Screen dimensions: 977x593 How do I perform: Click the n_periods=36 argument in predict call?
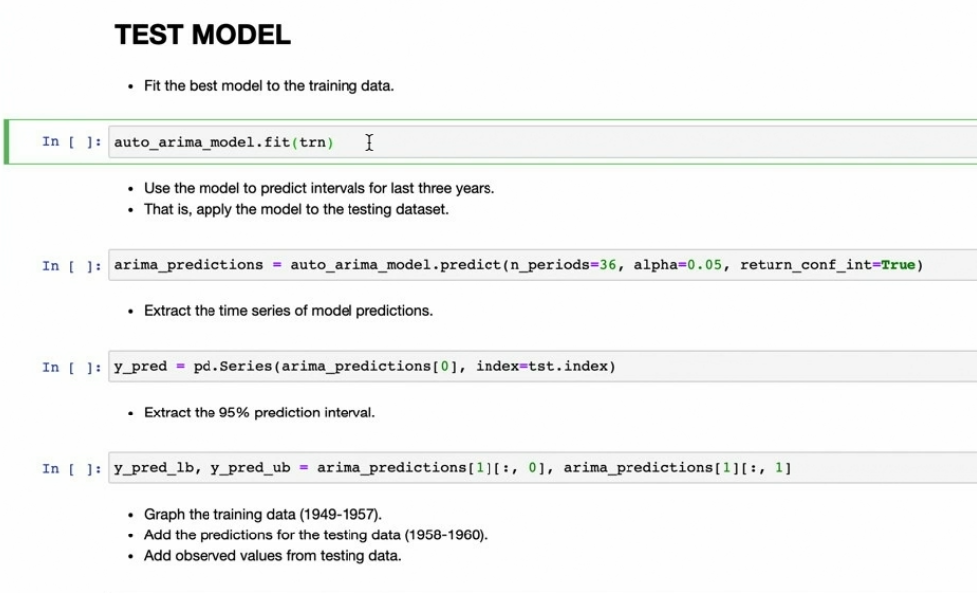click(x=569, y=265)
